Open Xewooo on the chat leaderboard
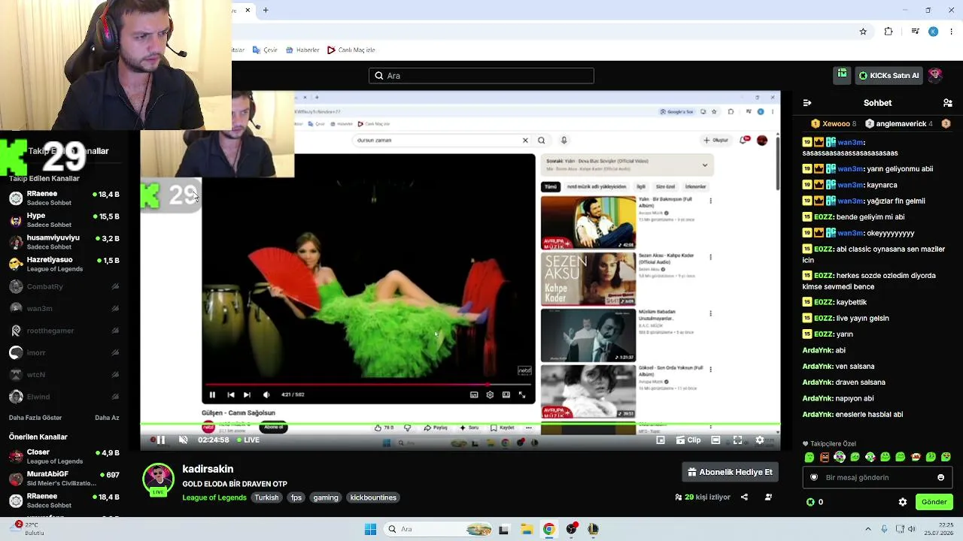 [x=834, y=124]
